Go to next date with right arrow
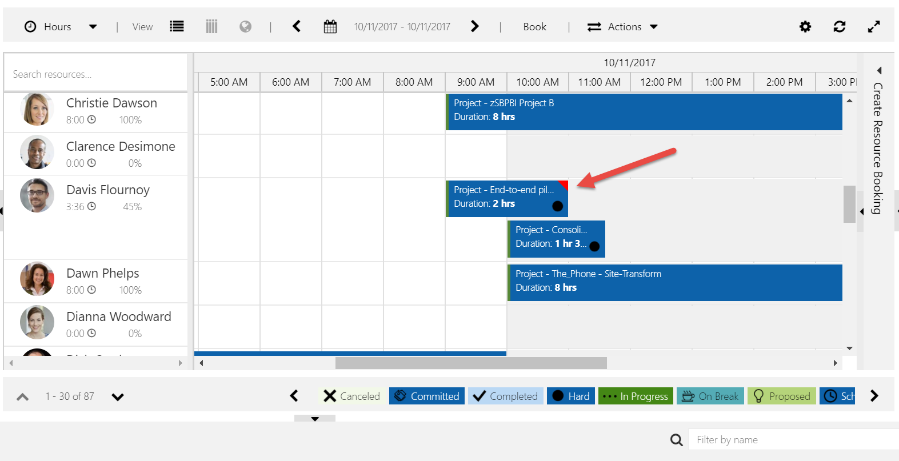 tap(474, 26)
